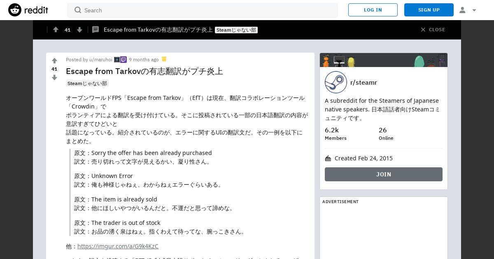Click the search magnifier icon
Image resolution: width=494 pixels, height=259 pixels.
78,10
